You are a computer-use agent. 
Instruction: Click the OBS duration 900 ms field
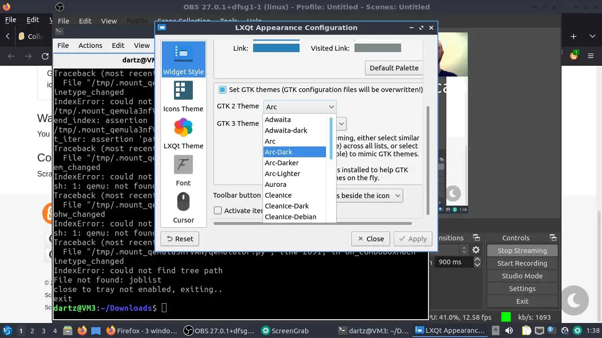tap(454, 262)
